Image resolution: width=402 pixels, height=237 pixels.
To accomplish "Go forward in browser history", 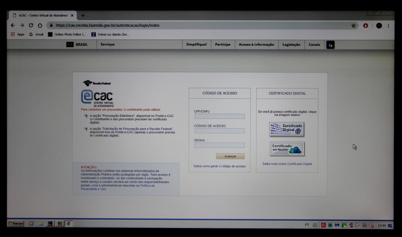I will [x=22, y=26].
